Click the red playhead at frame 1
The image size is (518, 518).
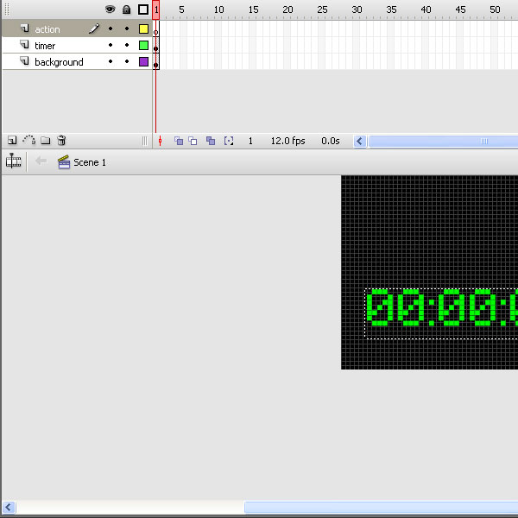tap(156, 9)
